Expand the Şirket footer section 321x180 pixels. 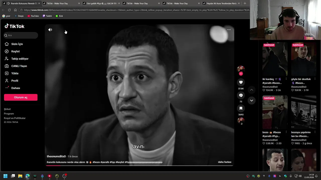coord(7,109)
